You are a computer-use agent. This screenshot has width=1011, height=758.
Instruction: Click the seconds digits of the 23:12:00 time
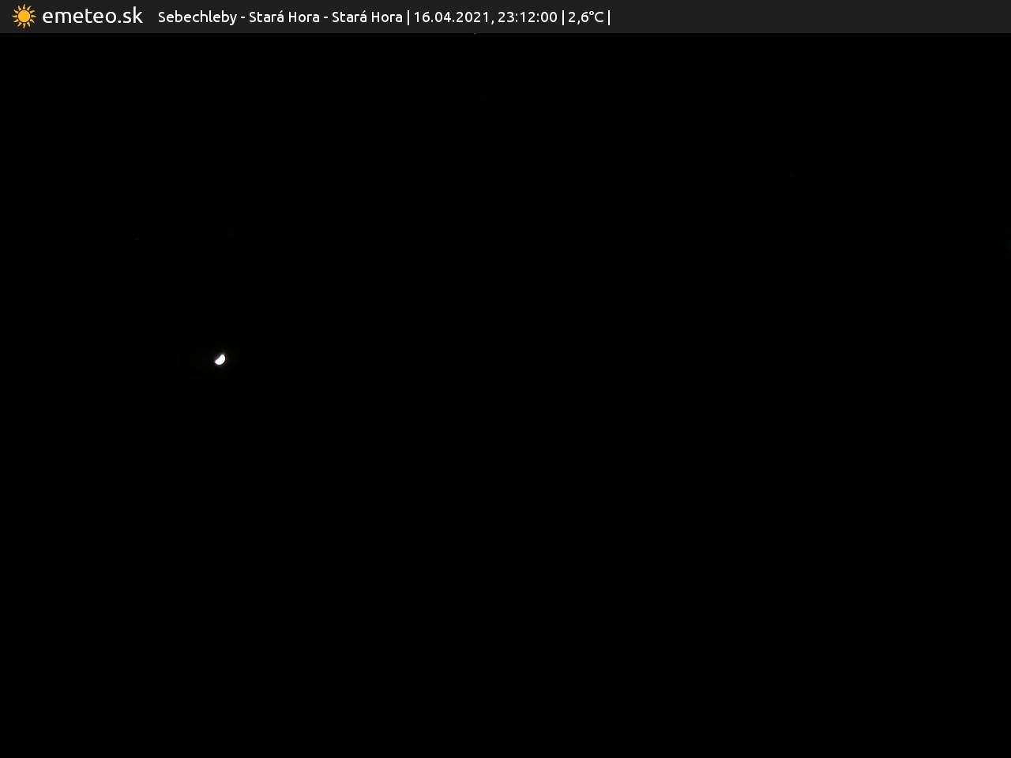(x=548, y=17)
